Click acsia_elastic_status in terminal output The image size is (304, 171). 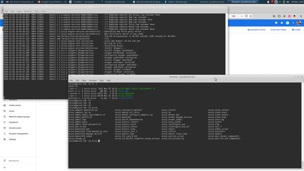pos(126,127)
